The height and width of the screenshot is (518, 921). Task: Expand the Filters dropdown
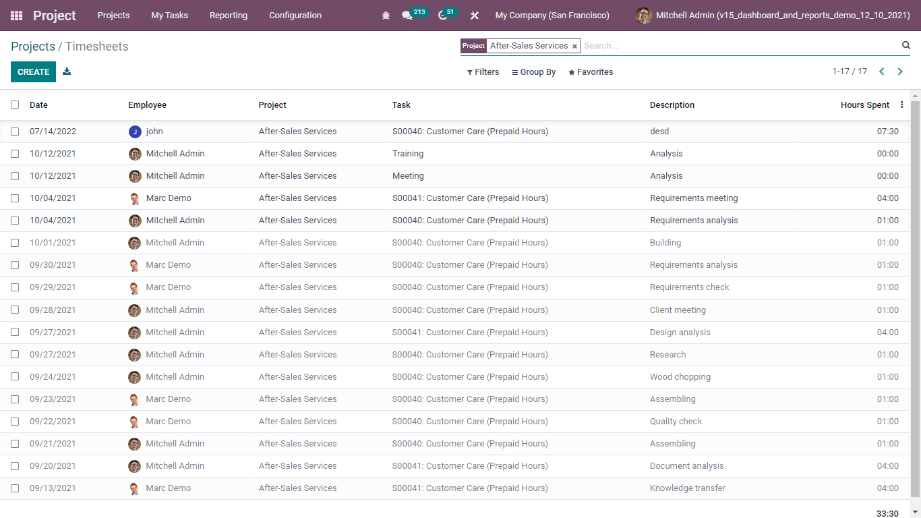(483, 72)
